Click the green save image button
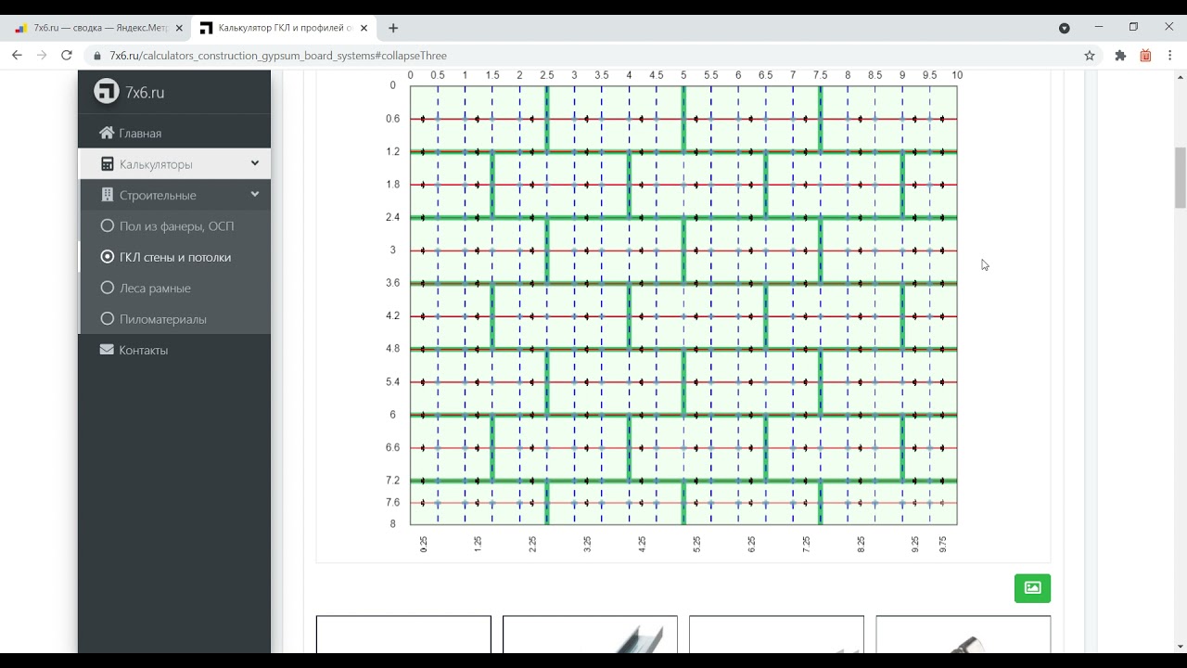 coord(1032,587)
